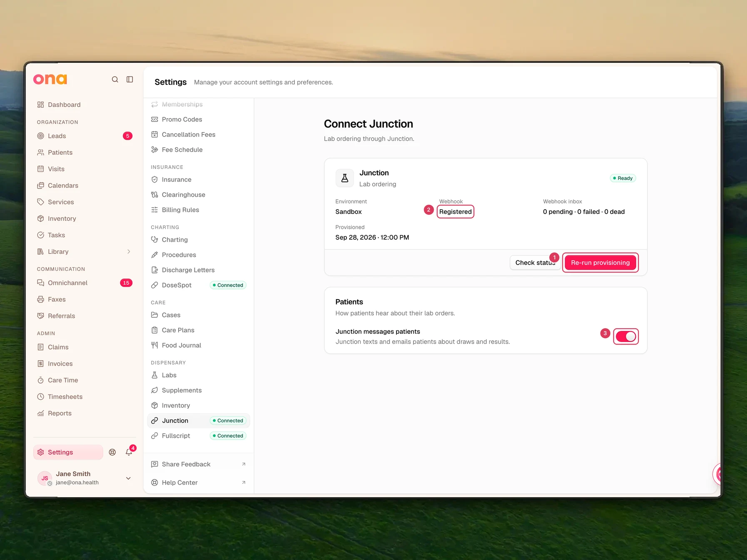This screenshot has height=560, width=747.
Task: Go to Omnichannel messages
Action: pyautogui.click(x=85, y=283)
